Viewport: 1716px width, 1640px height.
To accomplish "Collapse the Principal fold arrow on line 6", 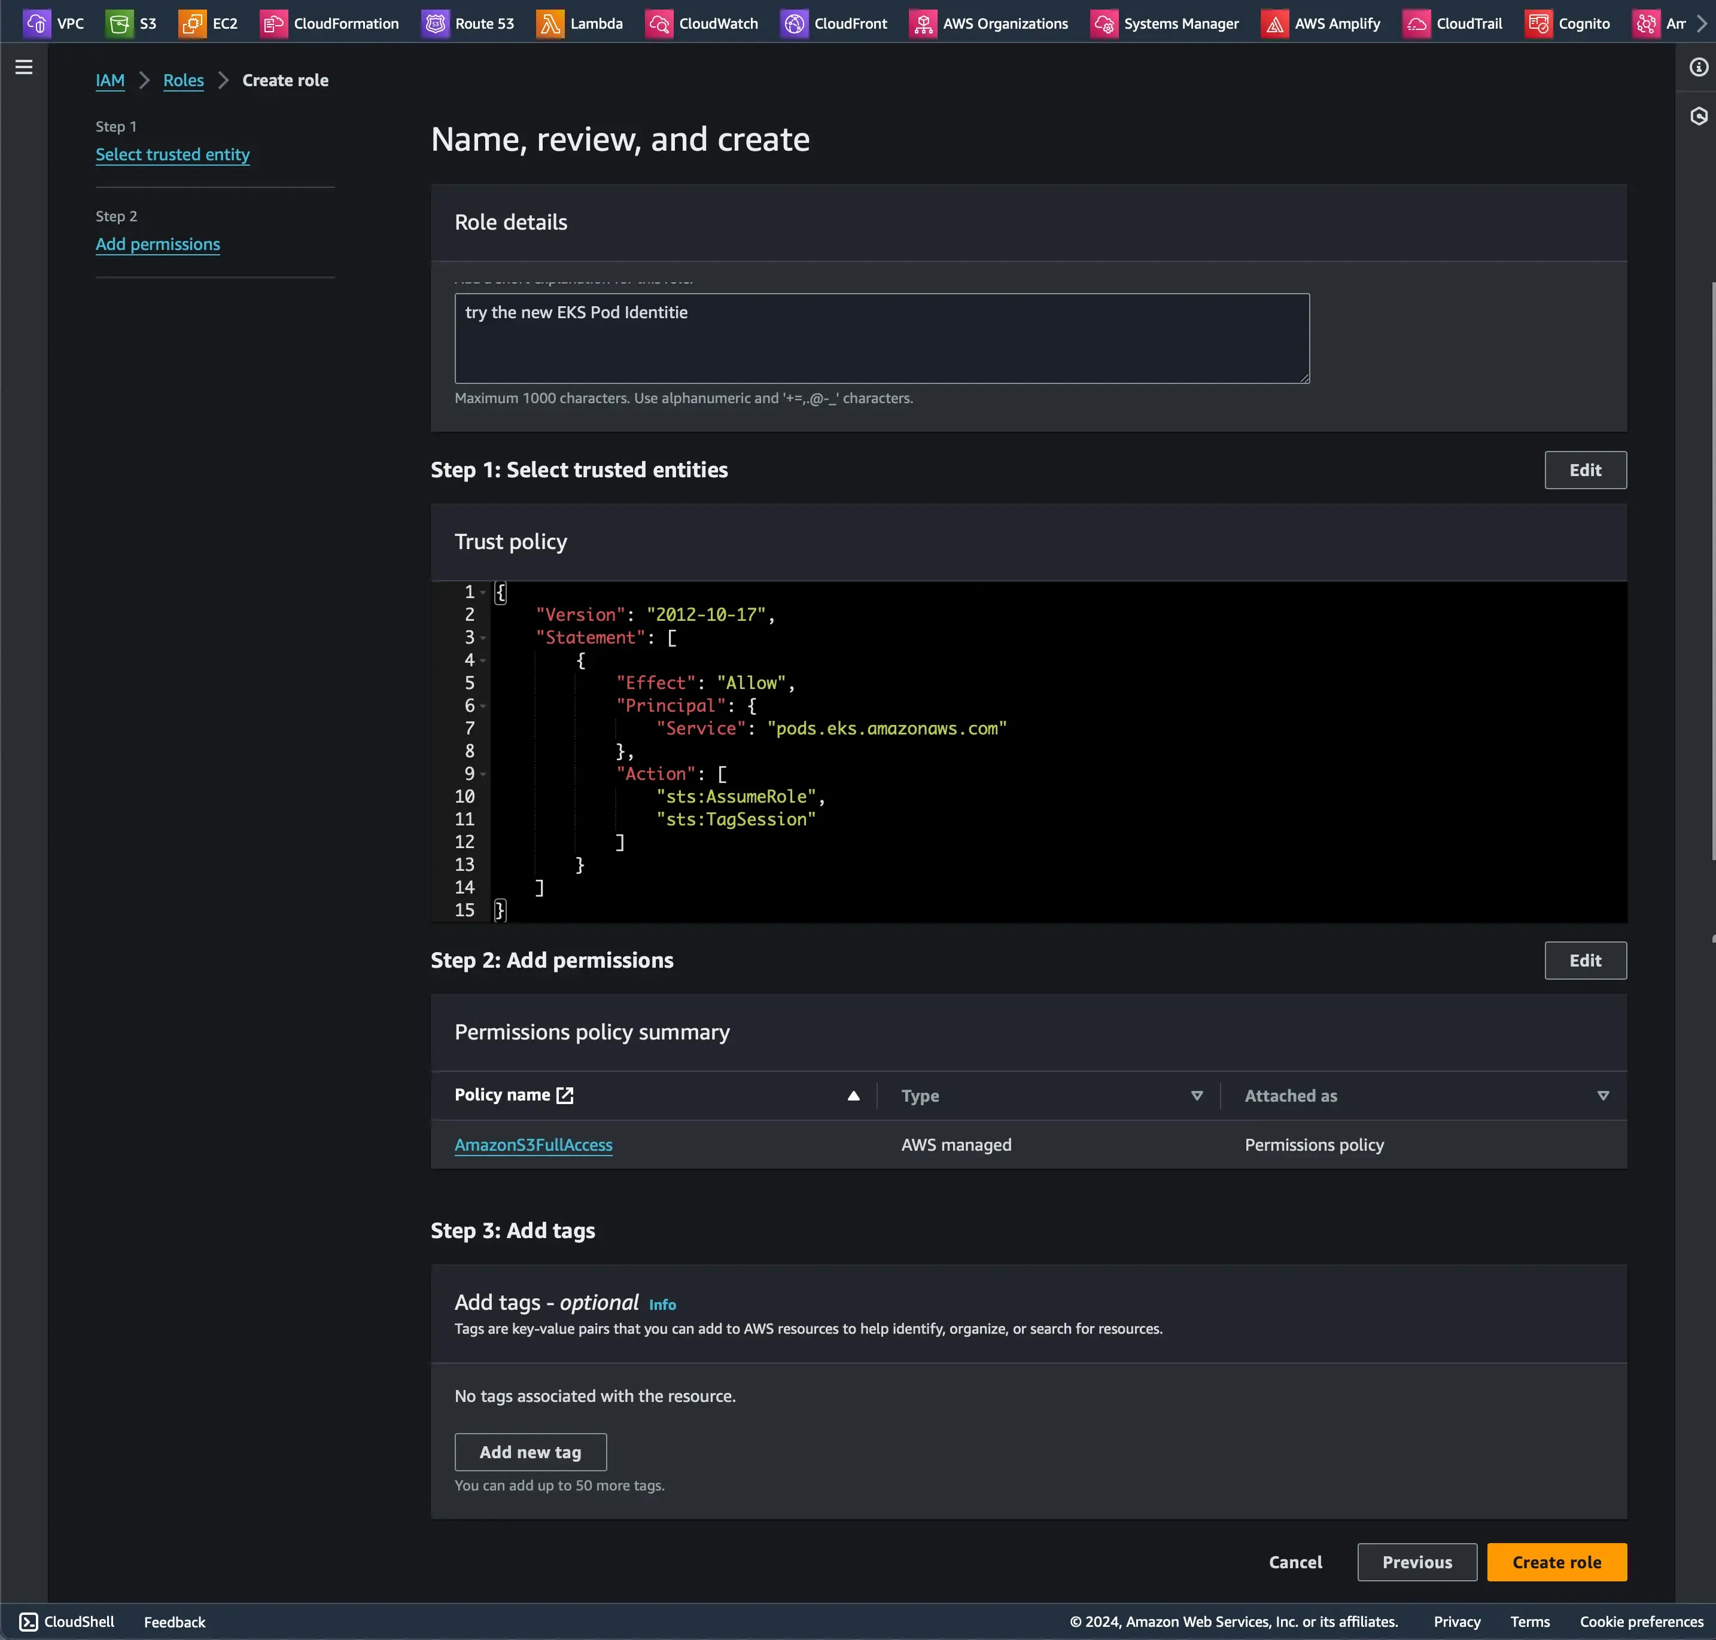I will [483, 706].
